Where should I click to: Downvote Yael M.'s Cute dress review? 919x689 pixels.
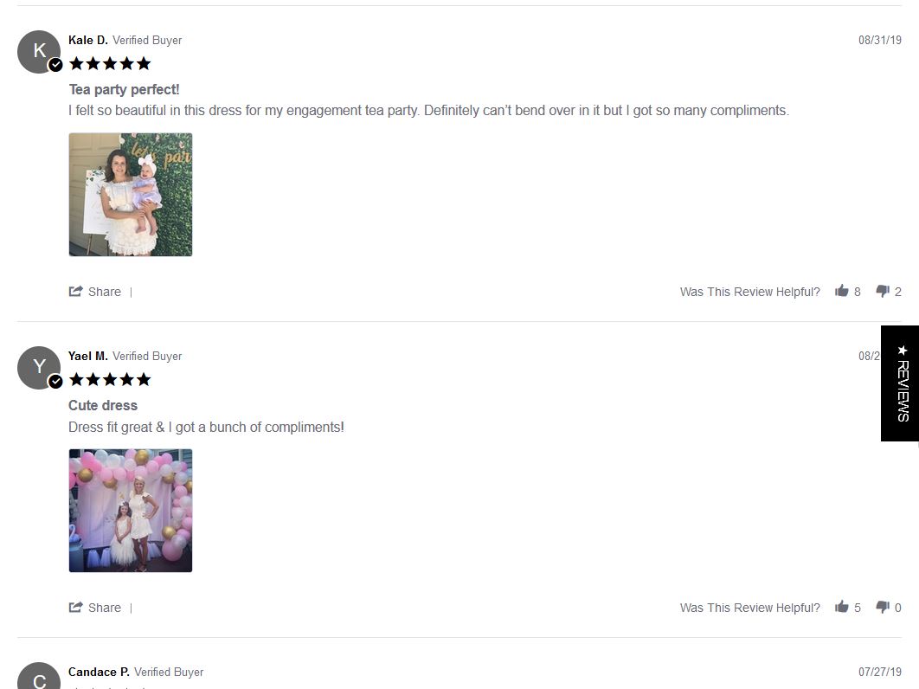pos(883,608)
